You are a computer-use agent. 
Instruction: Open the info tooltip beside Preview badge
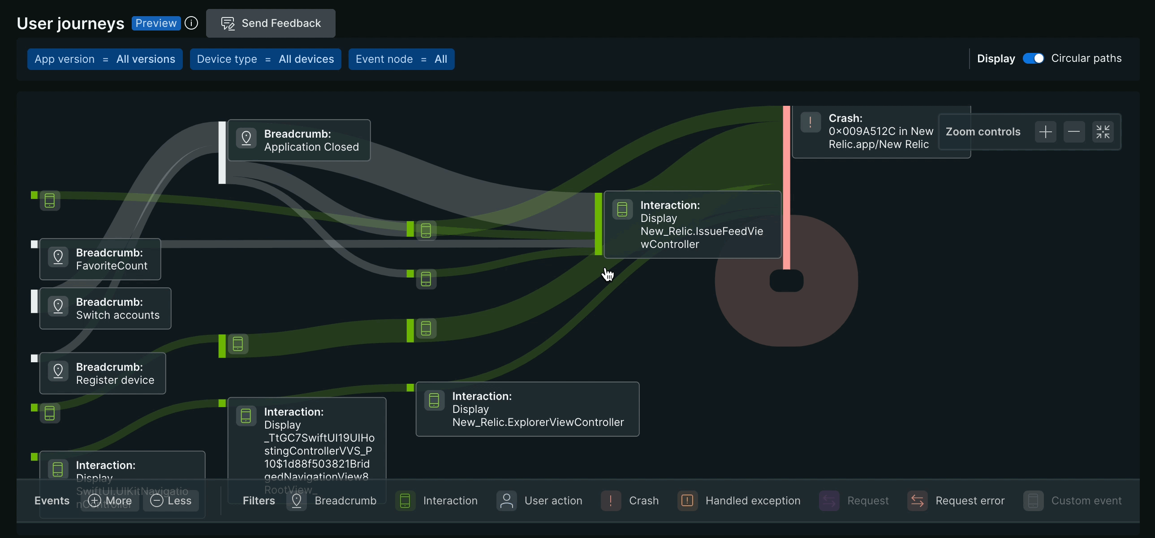191,23
